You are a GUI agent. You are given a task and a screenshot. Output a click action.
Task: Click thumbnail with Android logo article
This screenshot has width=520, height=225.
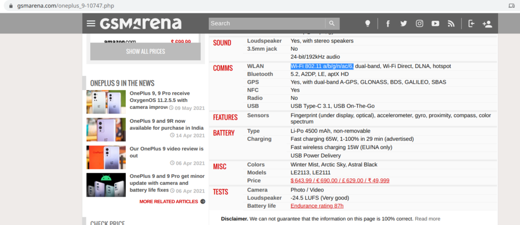tap(106, 185)
